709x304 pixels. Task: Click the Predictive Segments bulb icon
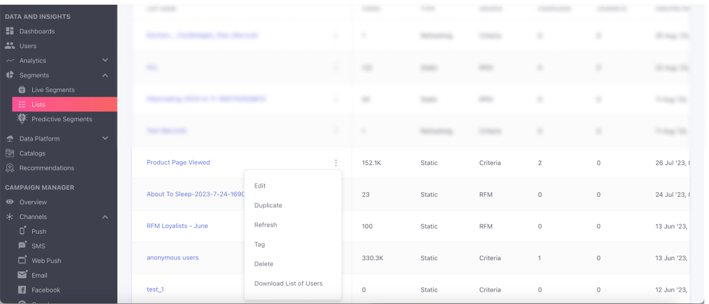pyautogui.click(x=22, y=118)
